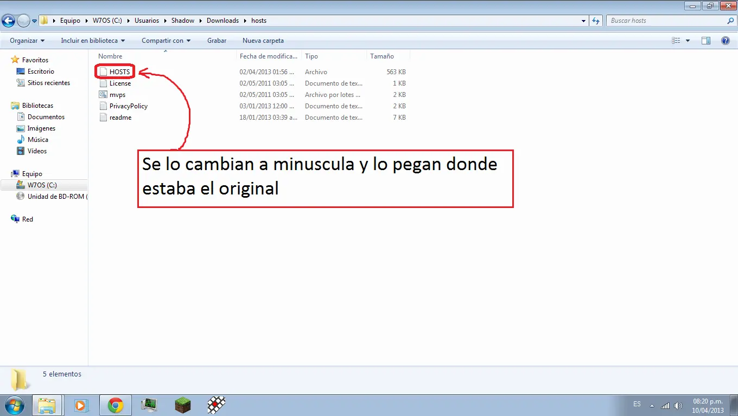Launch Minecraft from the taskbar

[x=183, y=405]
